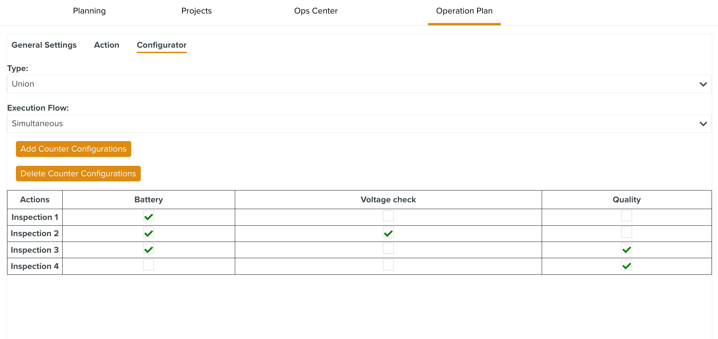
Task: Check Quality for Inspection 1
Action: [627, 216]
